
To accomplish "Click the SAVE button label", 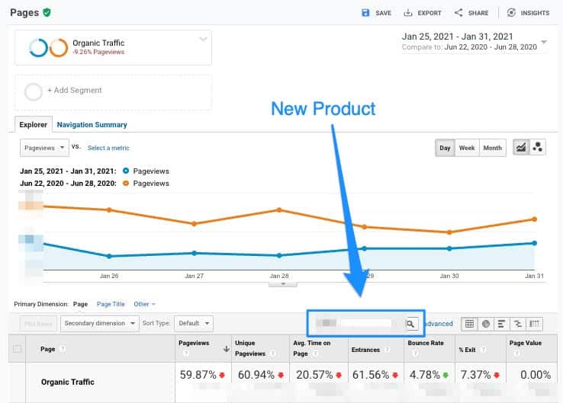I will tap(383, 13).
